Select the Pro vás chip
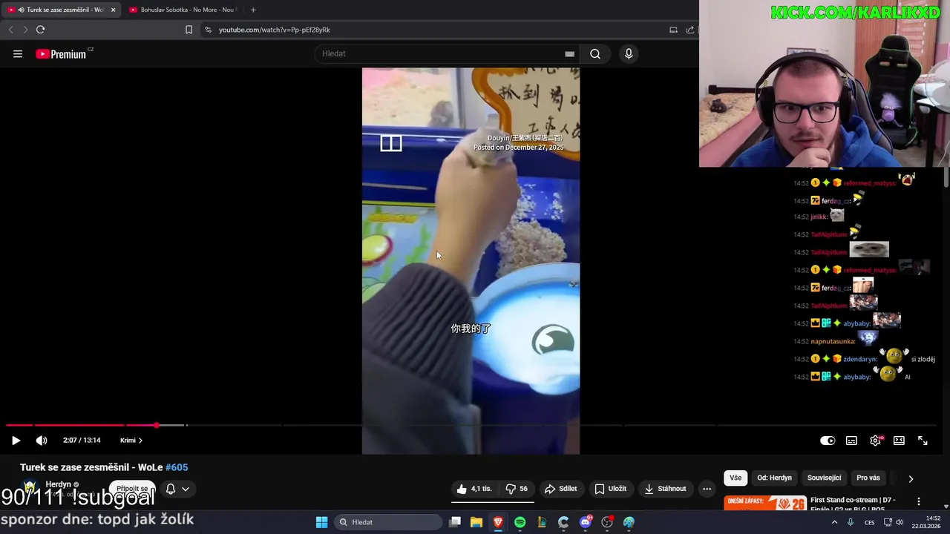This screenshot has height=534, width=950. (x=868, y=478)
